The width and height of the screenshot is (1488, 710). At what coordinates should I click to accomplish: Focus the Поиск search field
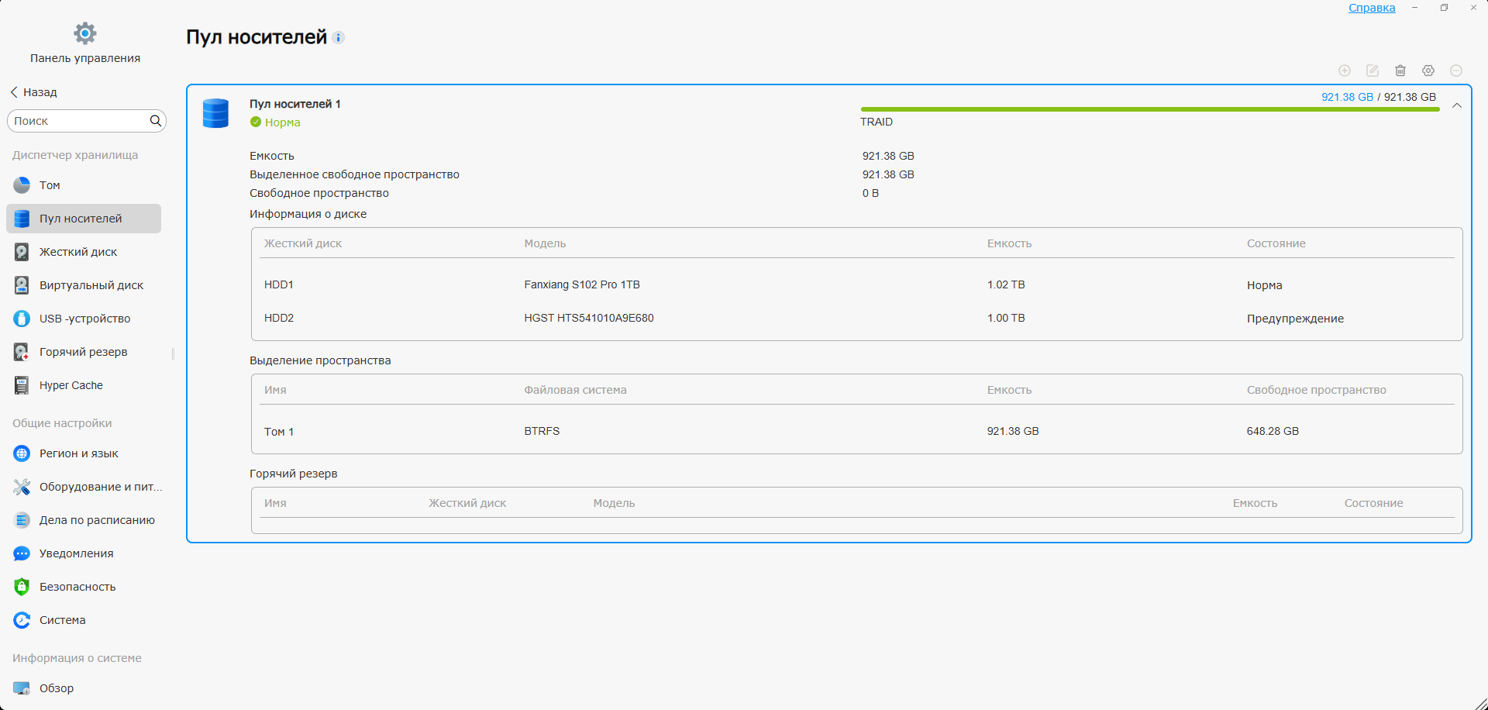coord(77,121)
